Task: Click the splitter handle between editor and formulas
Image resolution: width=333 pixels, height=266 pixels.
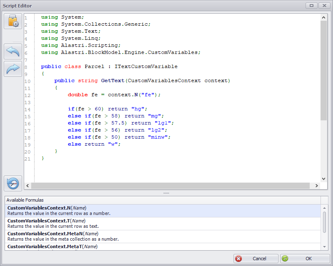Action: click(x=166, y=193)
